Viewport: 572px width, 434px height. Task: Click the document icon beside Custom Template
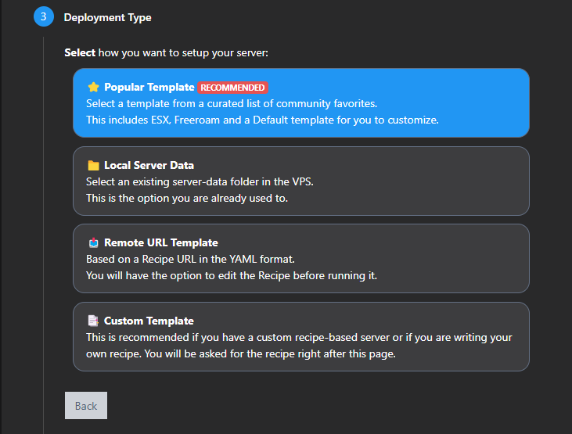93,321
